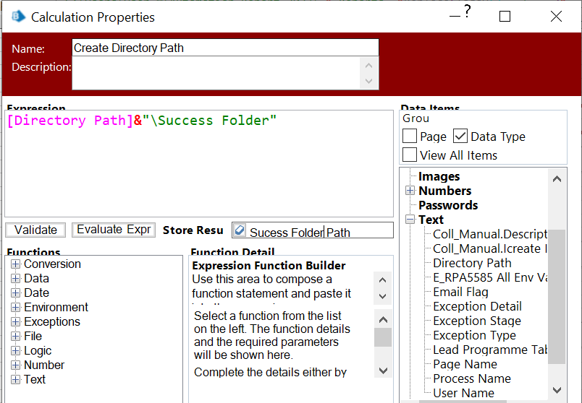Click down arrow of function details scrollbar
582x403 pixels.
(383, 370)
